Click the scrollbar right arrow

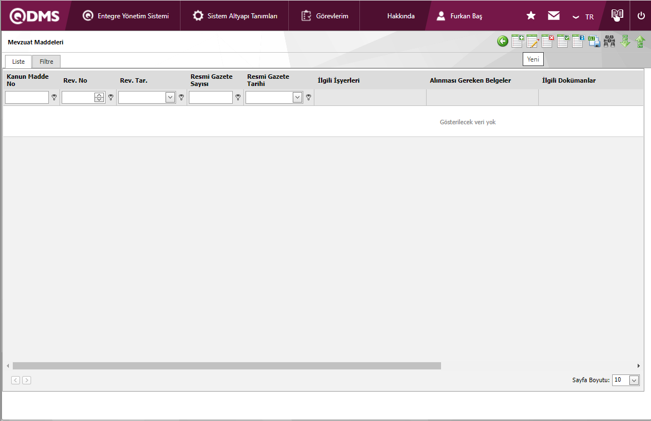(639, 366)
